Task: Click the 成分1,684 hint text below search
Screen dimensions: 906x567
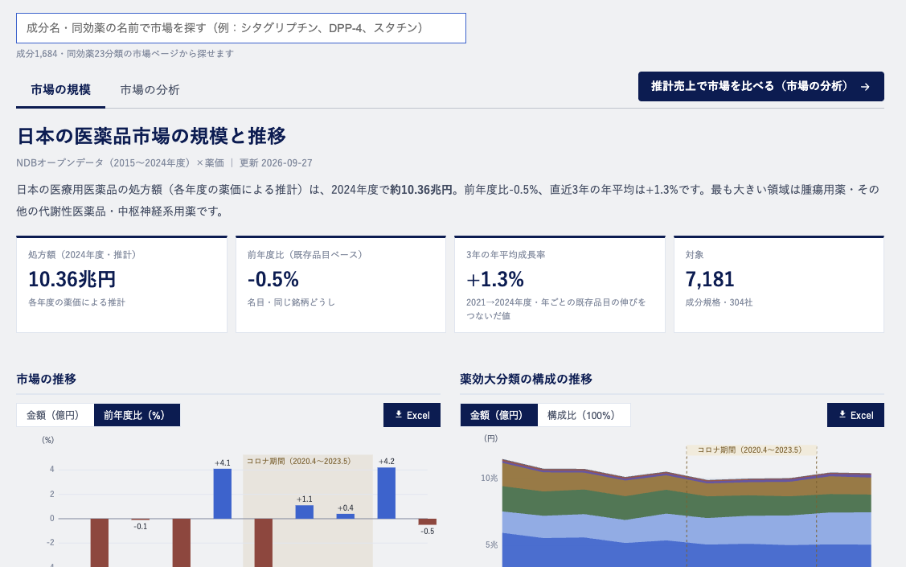Action: point(125,54)
